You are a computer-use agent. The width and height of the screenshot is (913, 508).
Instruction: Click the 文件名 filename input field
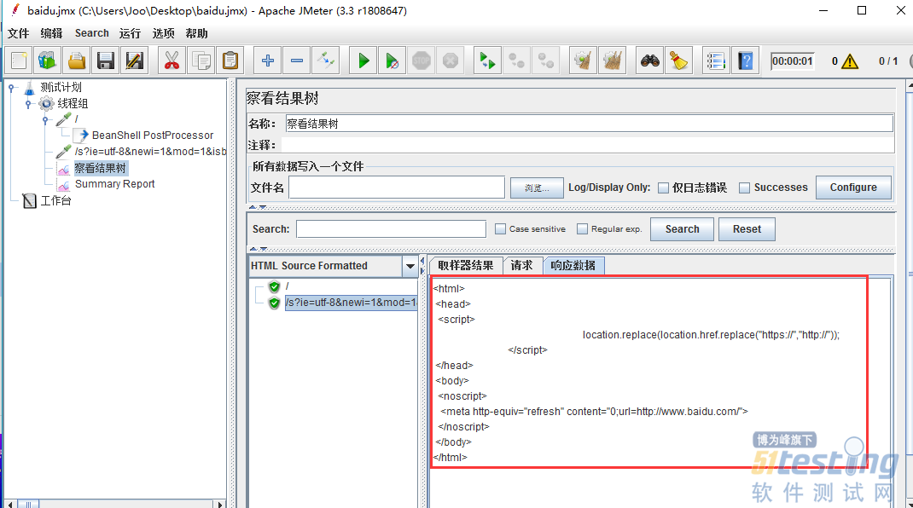(397, 188)
